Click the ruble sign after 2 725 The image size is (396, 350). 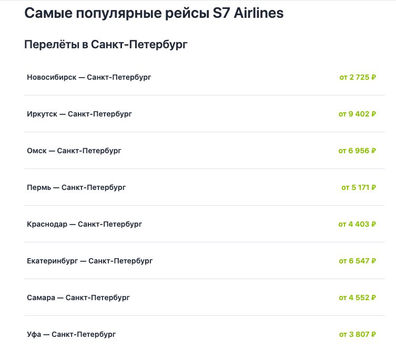tap(373, 77)
